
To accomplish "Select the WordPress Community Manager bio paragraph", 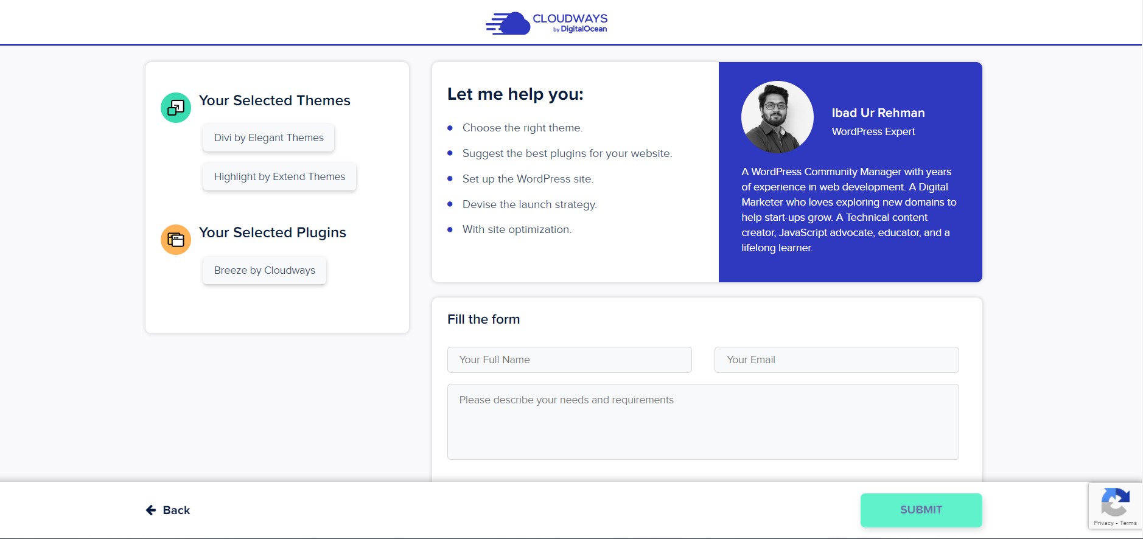I will coord(848,210).
